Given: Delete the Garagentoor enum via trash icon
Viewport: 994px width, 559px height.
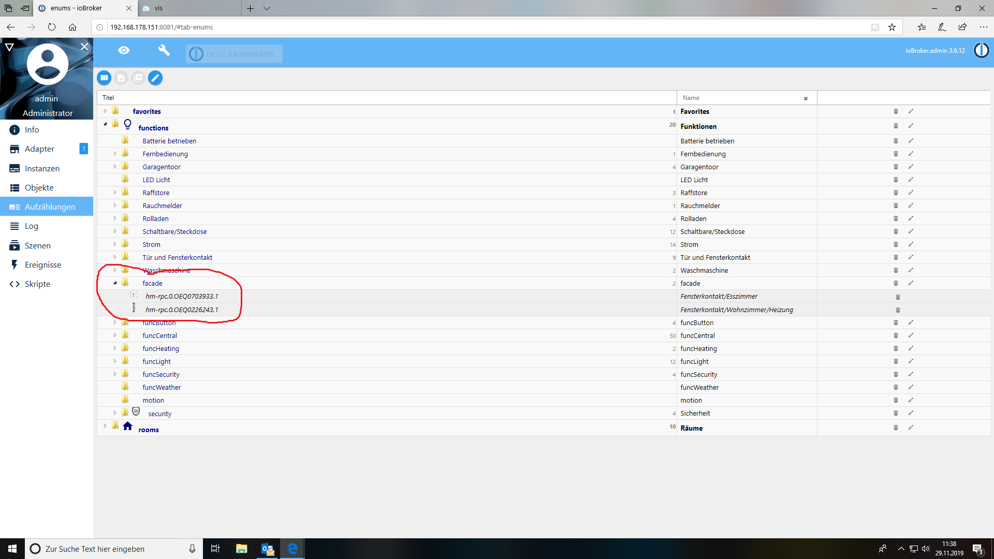Looking at the screenshot, I should (x=896, y=167).
